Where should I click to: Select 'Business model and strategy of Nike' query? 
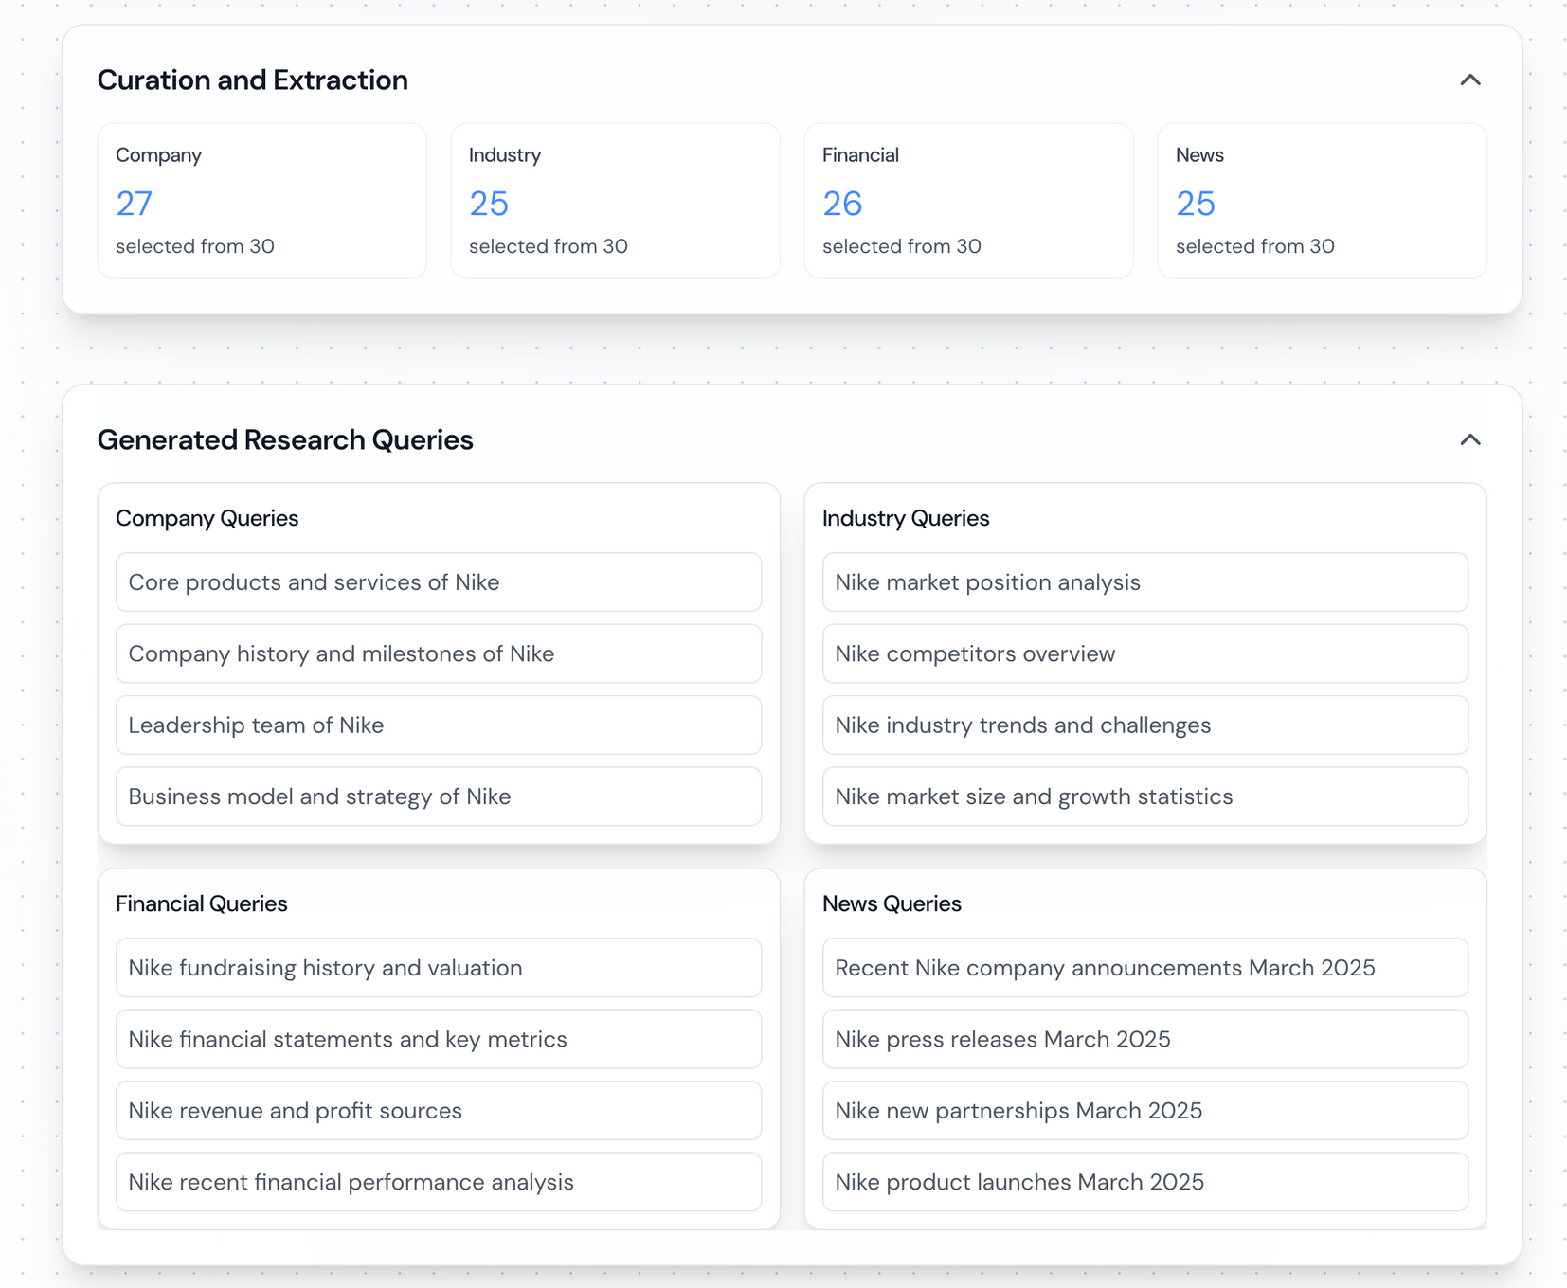tap(439, 796)
